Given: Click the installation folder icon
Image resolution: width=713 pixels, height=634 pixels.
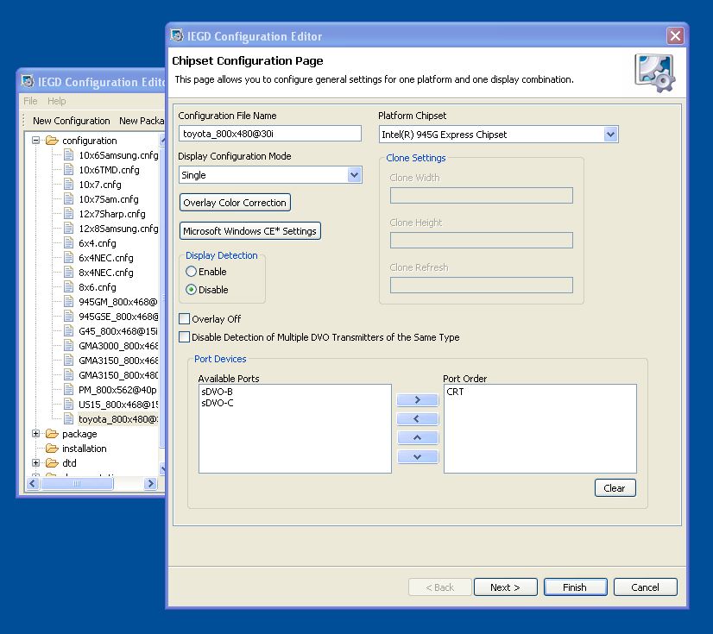Looking at the screenshot, I should [52, 449].
